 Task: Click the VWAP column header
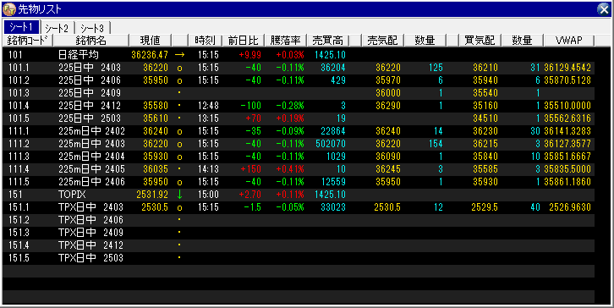pyautogui.click(x=569, y=41)
